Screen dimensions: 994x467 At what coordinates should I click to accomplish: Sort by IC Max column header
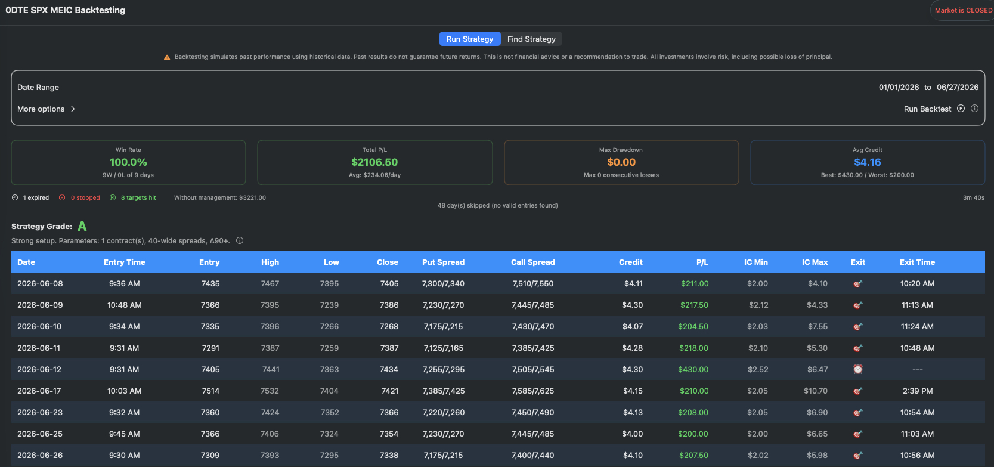tap(815, 262)
